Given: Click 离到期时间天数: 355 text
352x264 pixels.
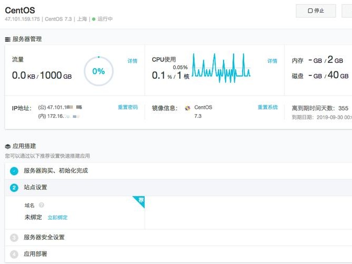Looking at the screenshot, I should click(320, 108).
